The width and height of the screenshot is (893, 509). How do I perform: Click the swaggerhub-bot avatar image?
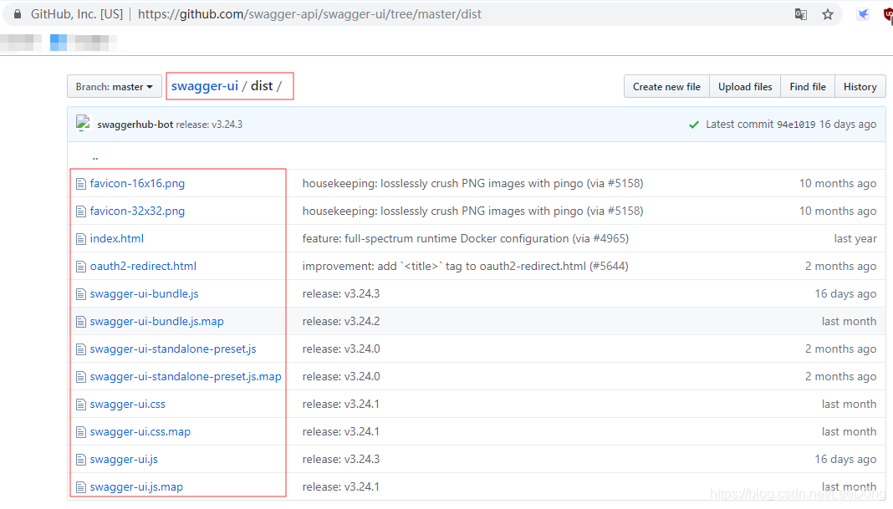(83, 124)
